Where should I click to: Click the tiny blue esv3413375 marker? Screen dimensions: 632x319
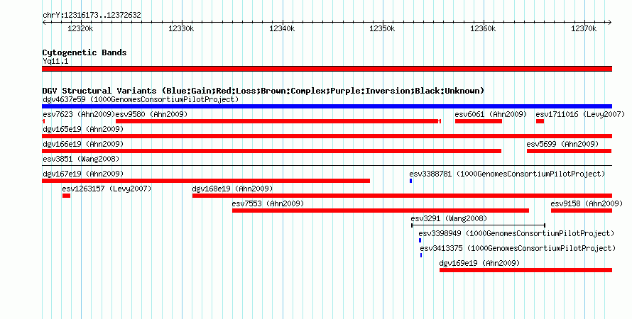click(x=421, y=255)
